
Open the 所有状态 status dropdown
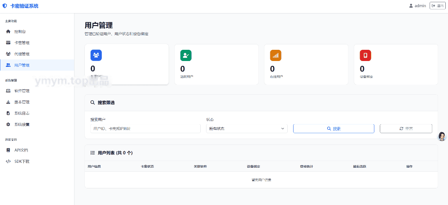point(246,129)
